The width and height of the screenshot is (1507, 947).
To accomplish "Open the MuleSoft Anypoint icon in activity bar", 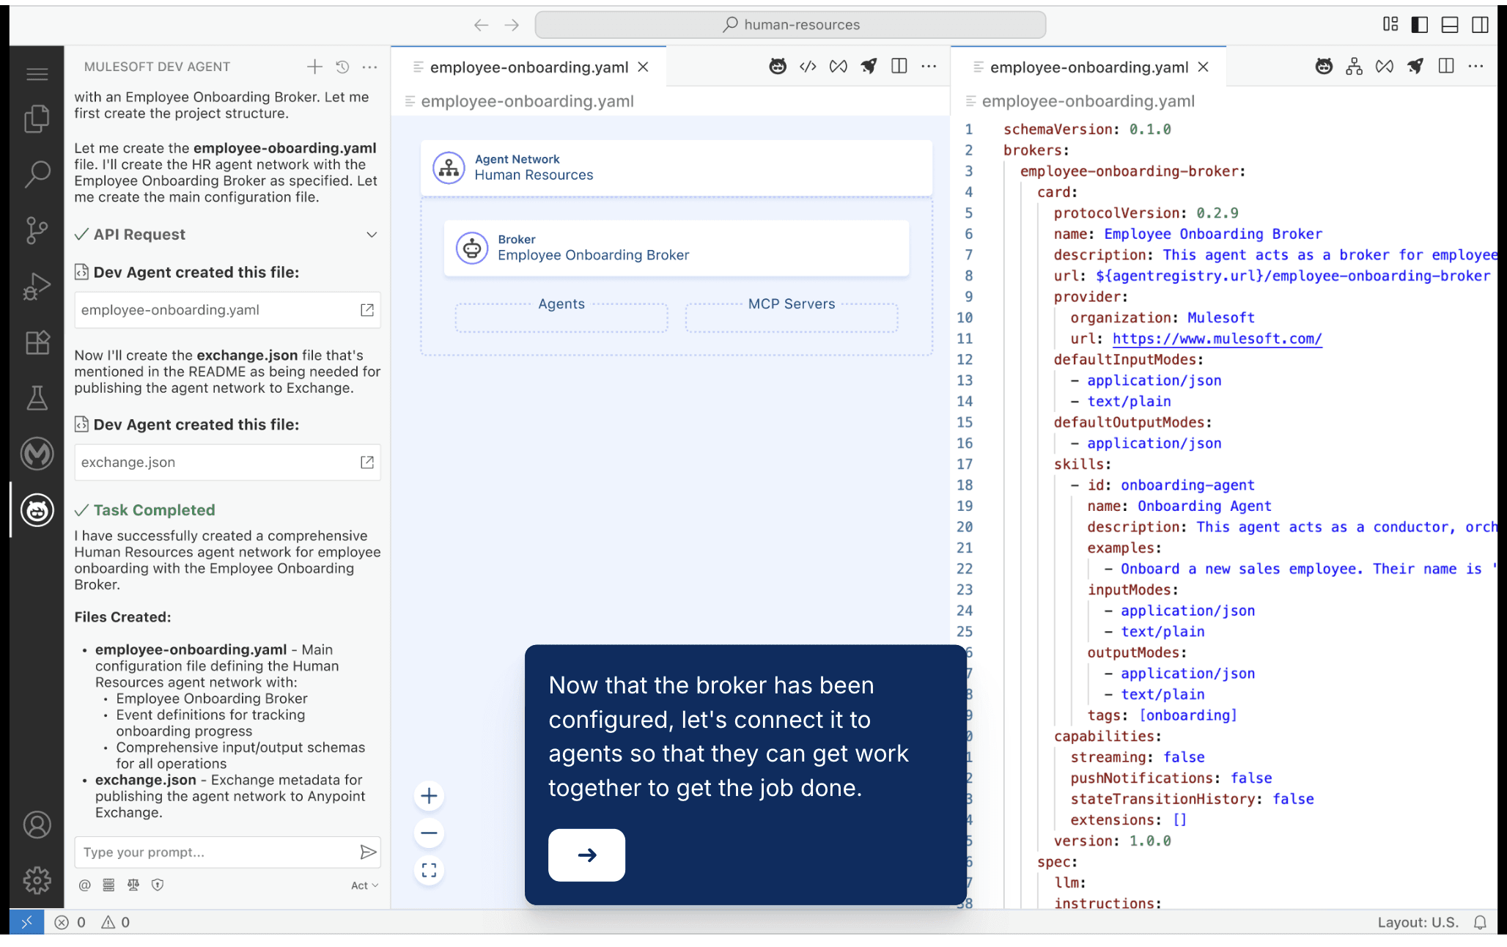I will pos(37,454).
